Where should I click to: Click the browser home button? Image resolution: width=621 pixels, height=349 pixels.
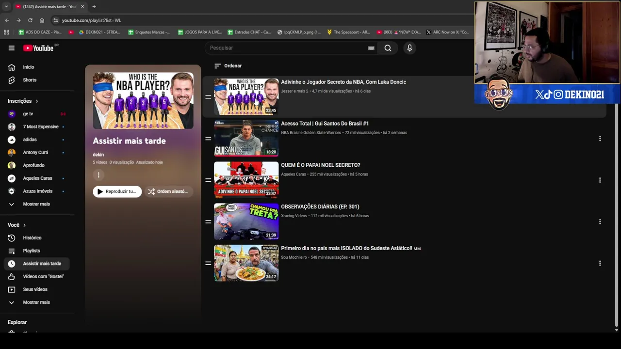click(42, 20)
